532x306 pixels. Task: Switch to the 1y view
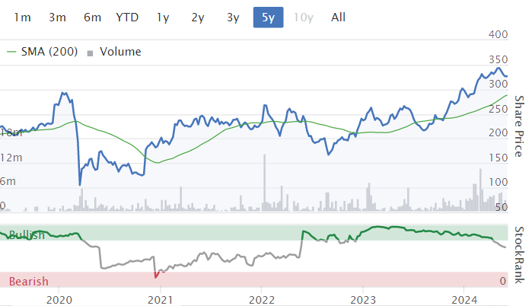click(163, 17)
